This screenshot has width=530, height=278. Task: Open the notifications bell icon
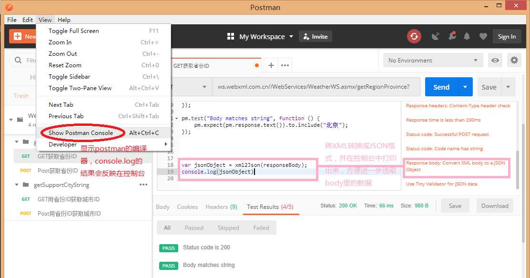(467, 36)
